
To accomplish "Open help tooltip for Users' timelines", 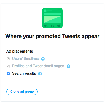I will (x=43, y=59).
